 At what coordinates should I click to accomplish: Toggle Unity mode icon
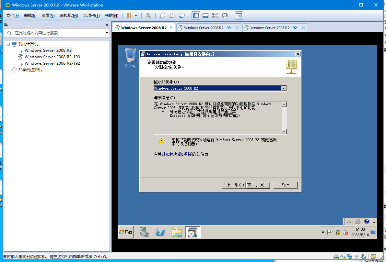225,16
